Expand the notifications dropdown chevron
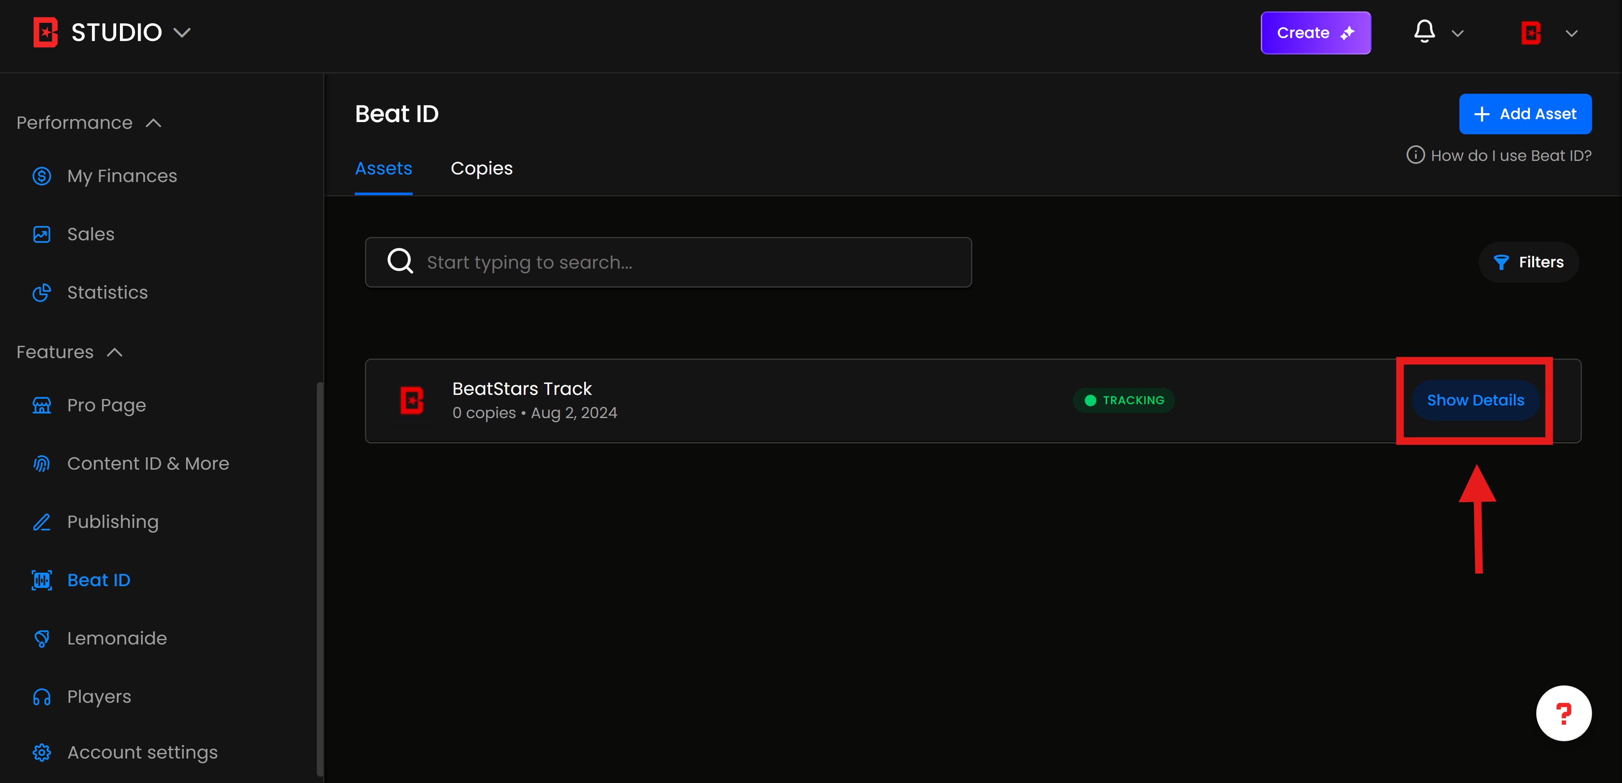Image resolution: width=1622 pixels, height=783 pixels. point(1457,33)
